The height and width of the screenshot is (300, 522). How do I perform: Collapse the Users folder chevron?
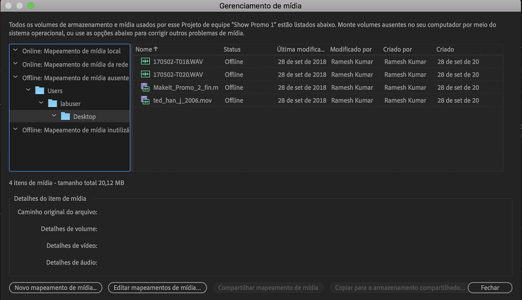click(x=28, y=90)
